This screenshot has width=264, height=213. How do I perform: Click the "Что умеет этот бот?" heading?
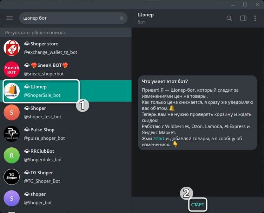pos(165,81)
